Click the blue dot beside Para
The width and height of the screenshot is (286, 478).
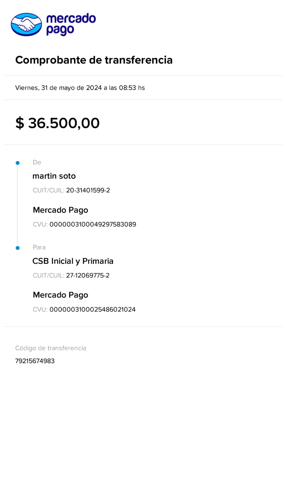click(x=18, y=248)
